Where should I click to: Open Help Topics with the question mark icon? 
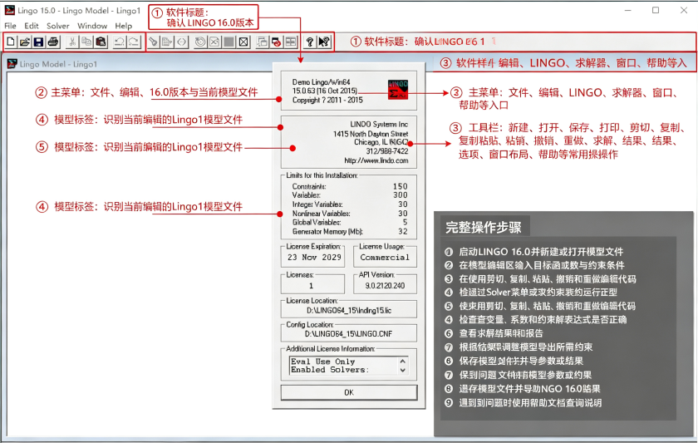point(310,42)
